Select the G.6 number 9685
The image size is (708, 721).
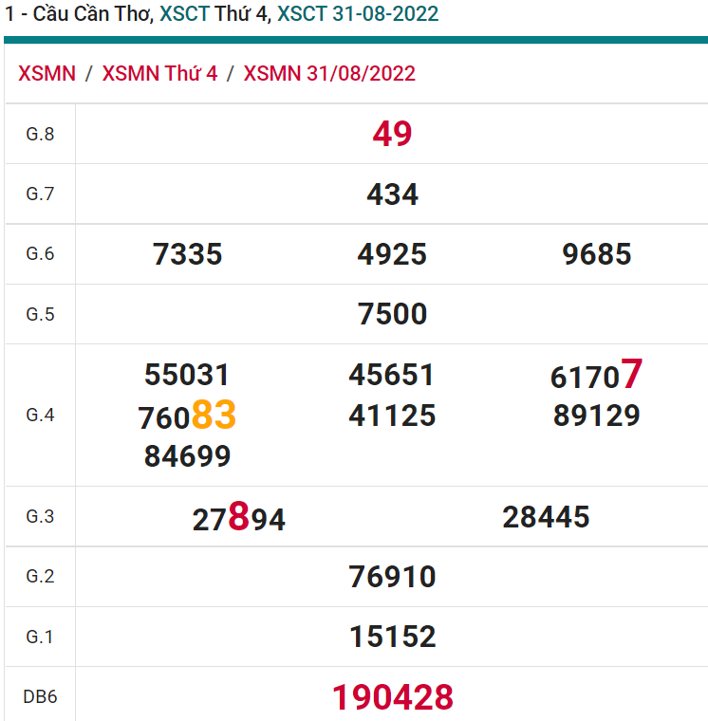[x=596, y=254]
